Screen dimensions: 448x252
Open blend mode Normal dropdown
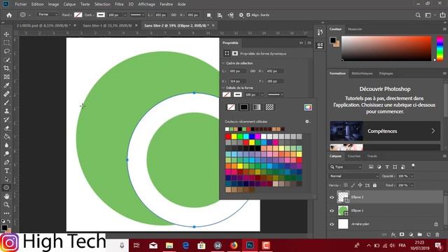pos(354,176)
